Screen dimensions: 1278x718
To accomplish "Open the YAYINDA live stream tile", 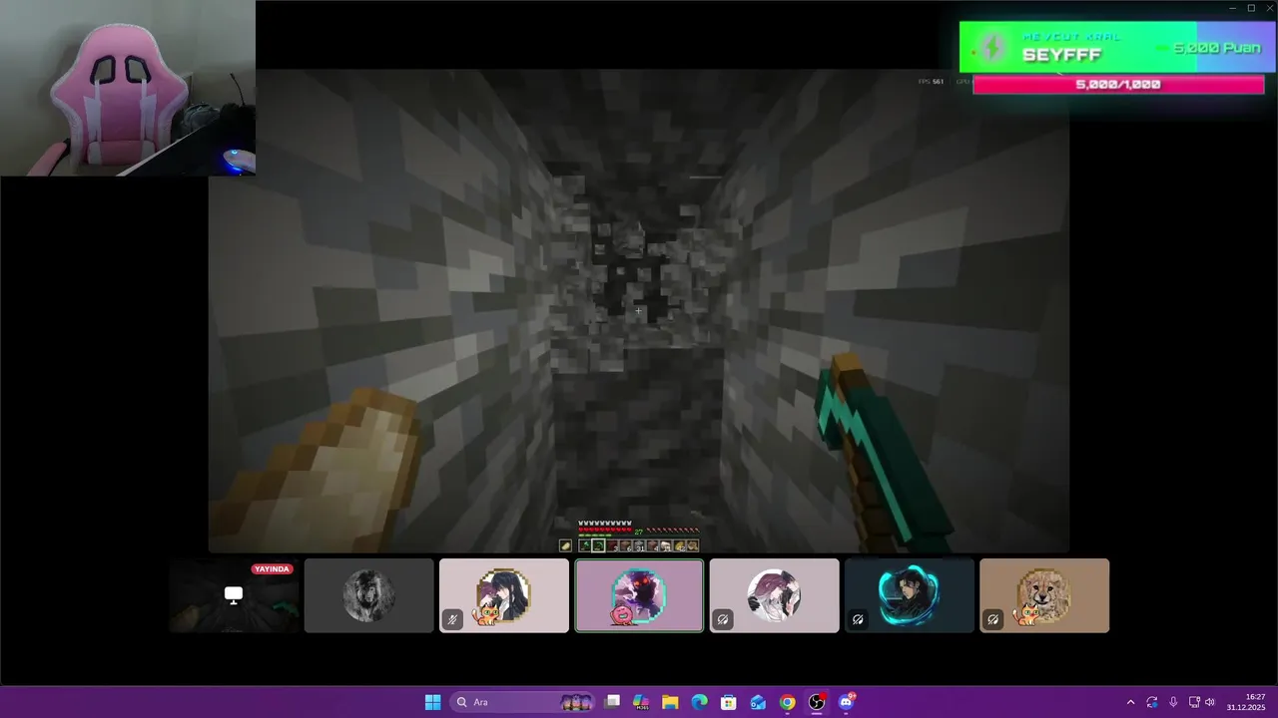I will point(234,595).
